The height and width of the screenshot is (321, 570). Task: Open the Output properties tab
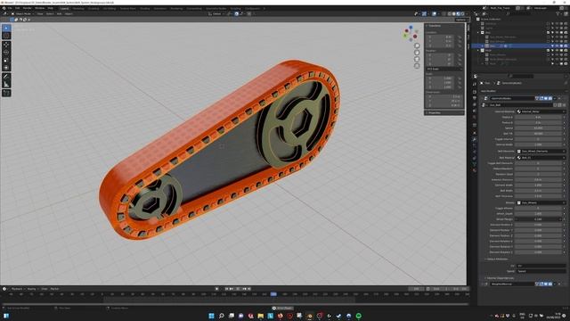475,98
